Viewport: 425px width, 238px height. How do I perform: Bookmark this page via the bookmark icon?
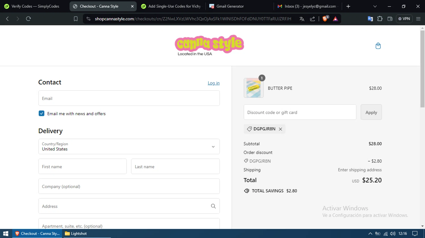pyautogui.click(x=76, y=19)
